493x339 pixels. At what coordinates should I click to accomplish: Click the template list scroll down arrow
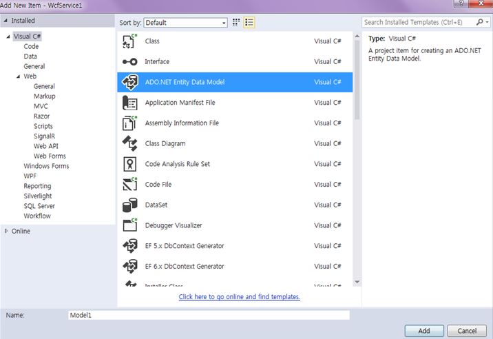click(x=357, y=282)
